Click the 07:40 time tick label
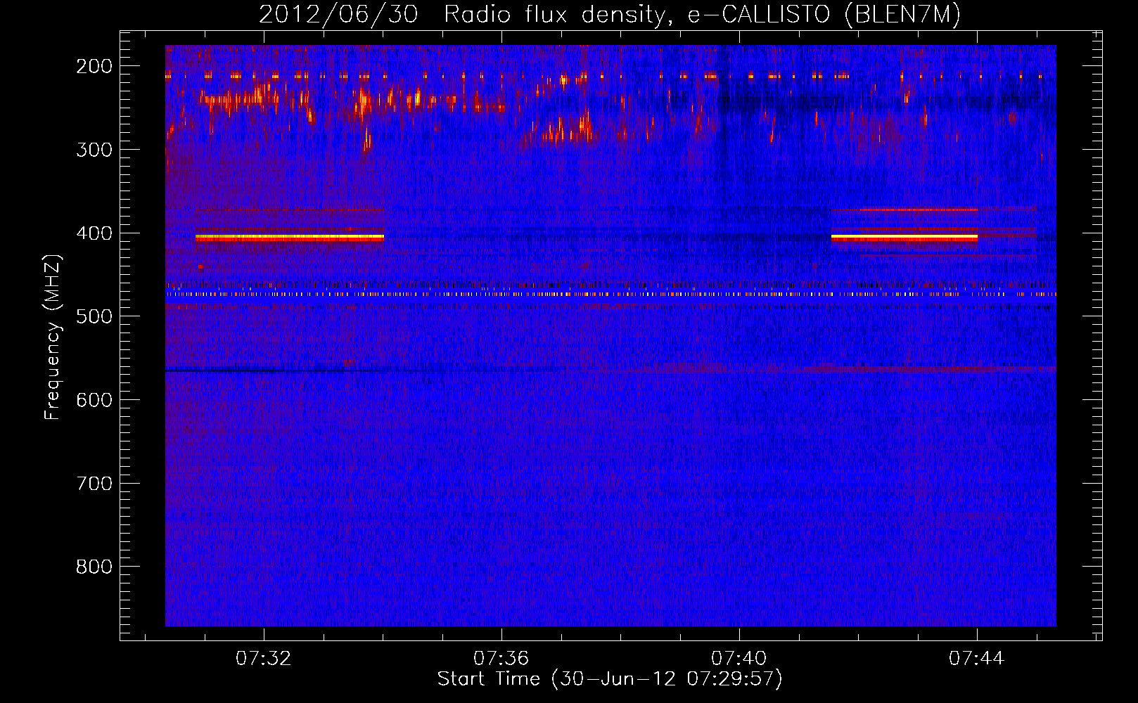The width and height of the screenshot is (1138, 703). (739, 659)
